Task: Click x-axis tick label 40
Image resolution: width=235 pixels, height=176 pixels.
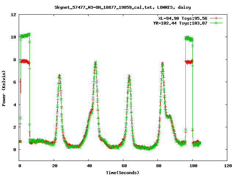Action: pos(89,166)
